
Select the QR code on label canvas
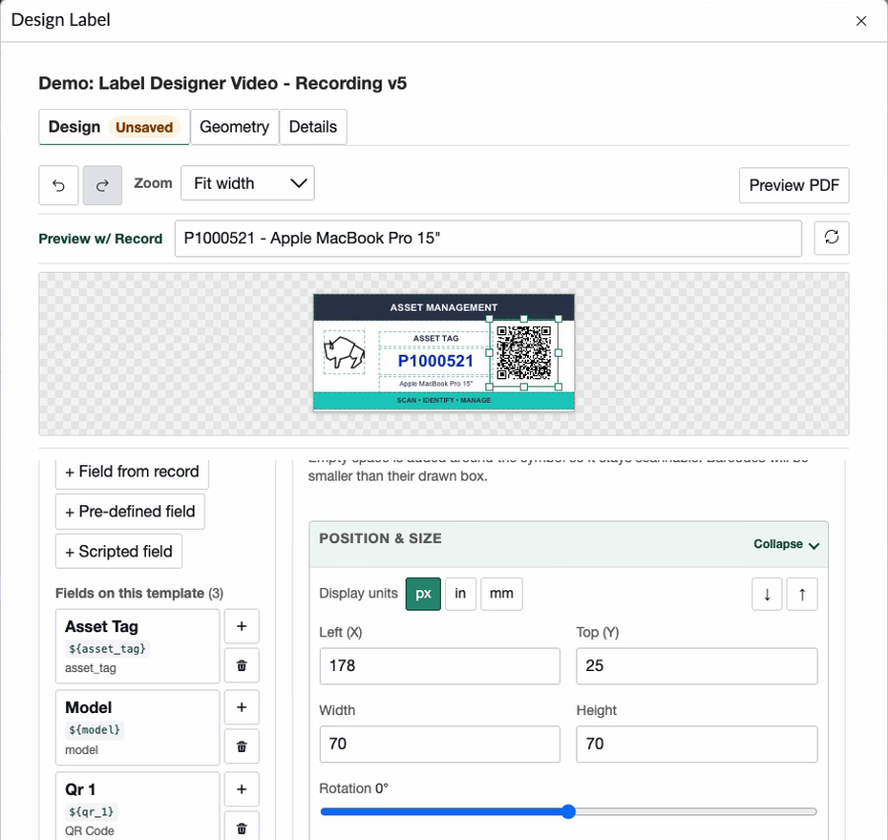(524, 352)
